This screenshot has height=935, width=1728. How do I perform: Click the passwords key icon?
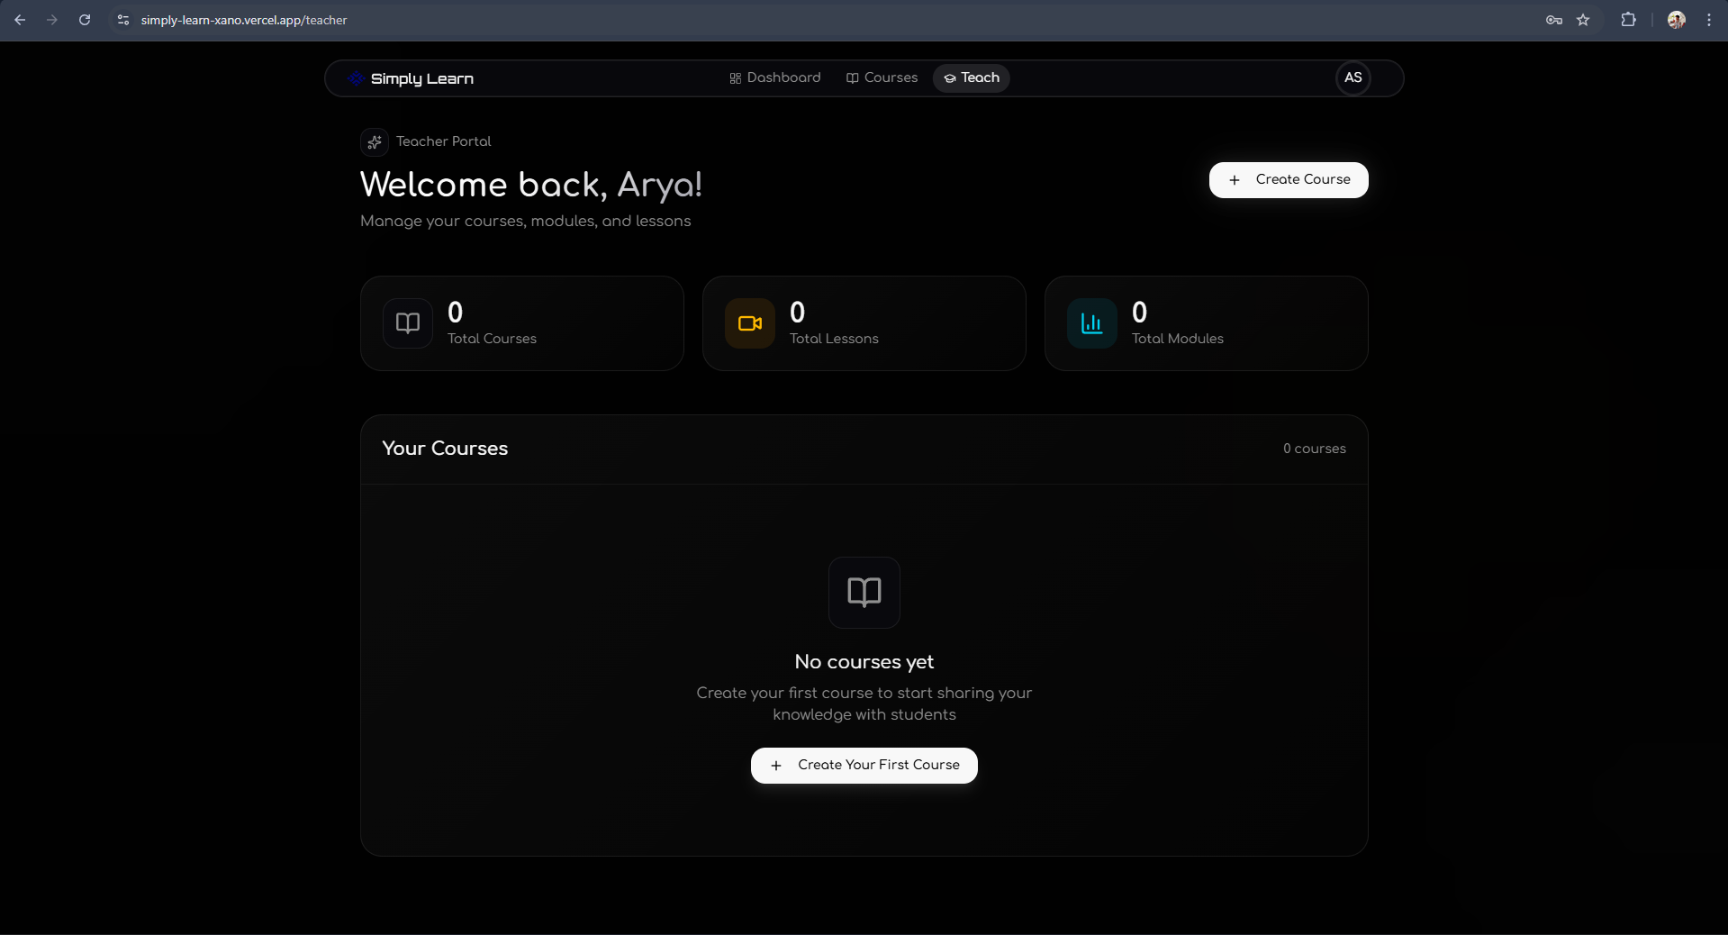click(1553, 20)
